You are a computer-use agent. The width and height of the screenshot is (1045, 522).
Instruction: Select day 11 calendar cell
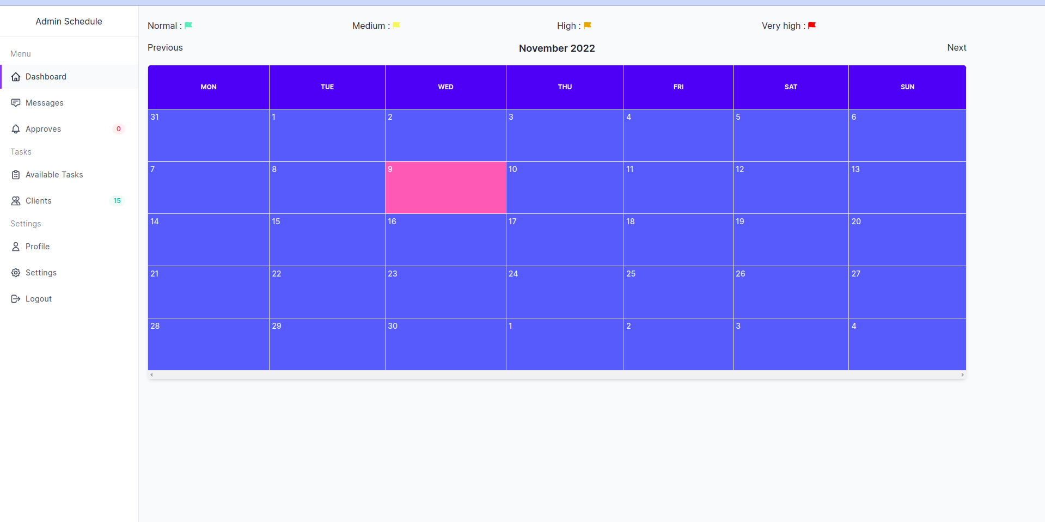[x=679, y=187]
